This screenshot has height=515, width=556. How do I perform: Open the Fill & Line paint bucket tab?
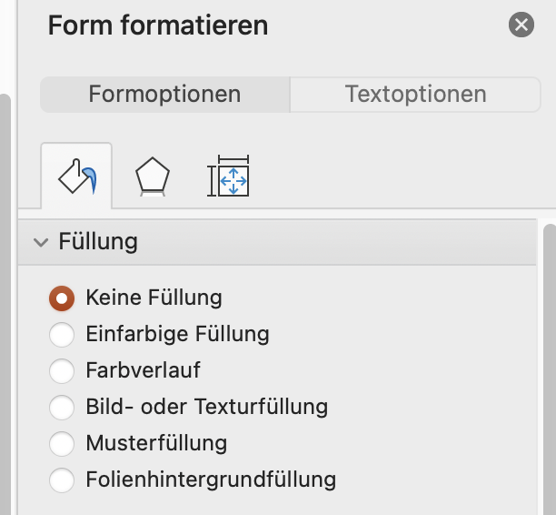point(76,176)
